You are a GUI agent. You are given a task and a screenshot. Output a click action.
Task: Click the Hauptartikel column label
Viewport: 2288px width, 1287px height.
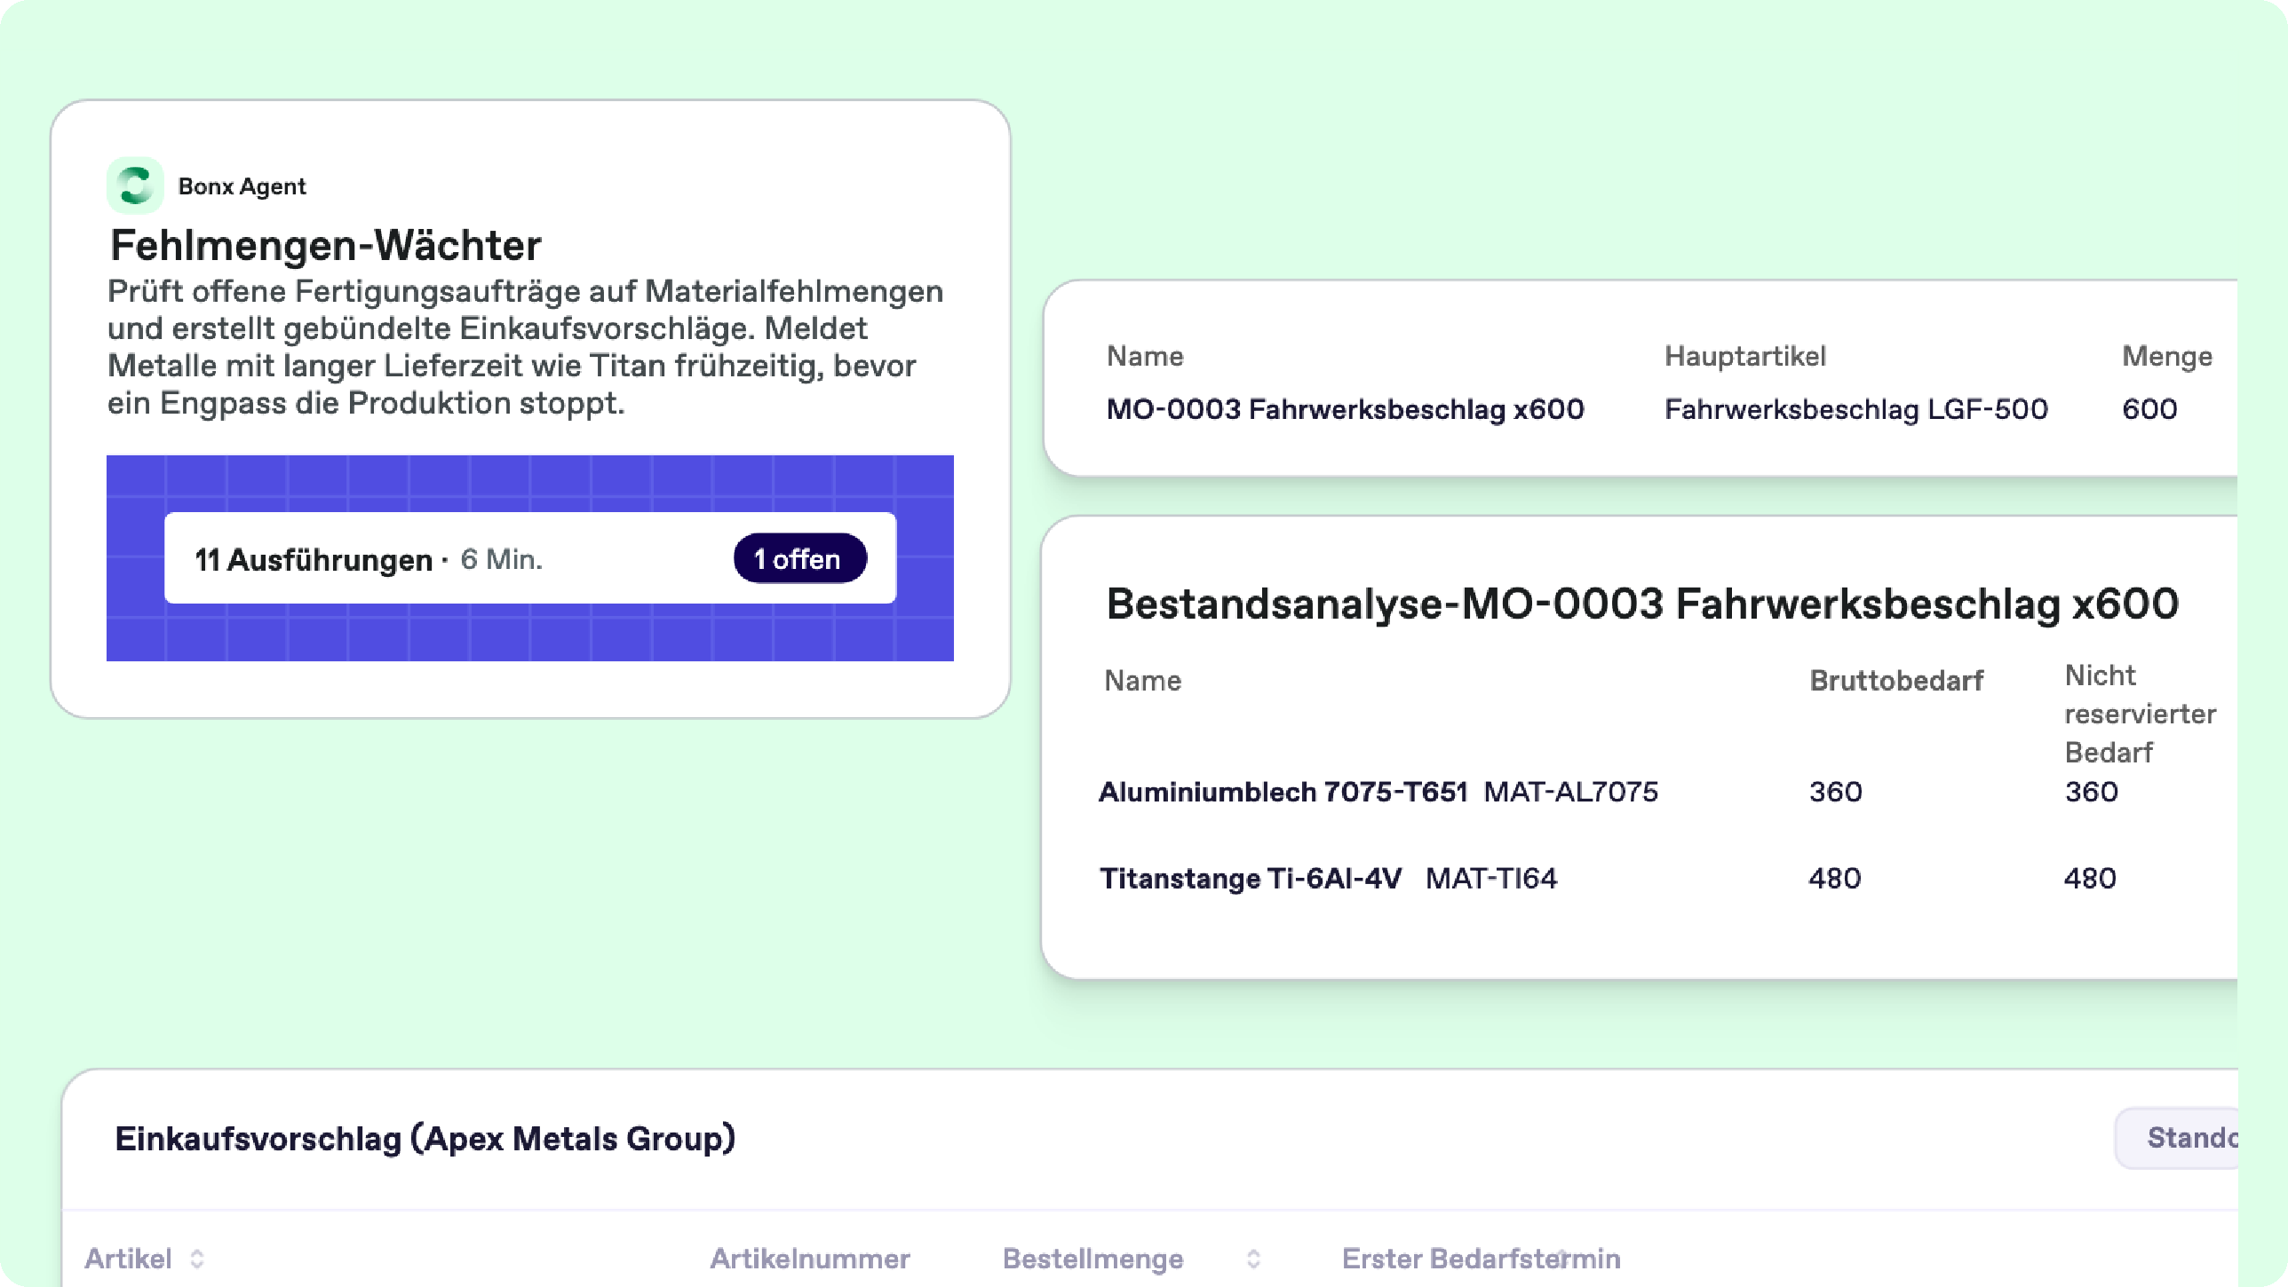(1744, 357)
